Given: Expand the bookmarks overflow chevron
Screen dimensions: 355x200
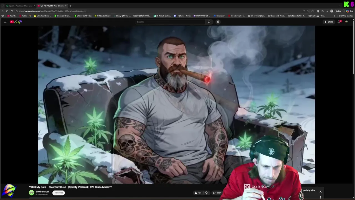Looking at the screenshot, I should (x=334, y=16).
